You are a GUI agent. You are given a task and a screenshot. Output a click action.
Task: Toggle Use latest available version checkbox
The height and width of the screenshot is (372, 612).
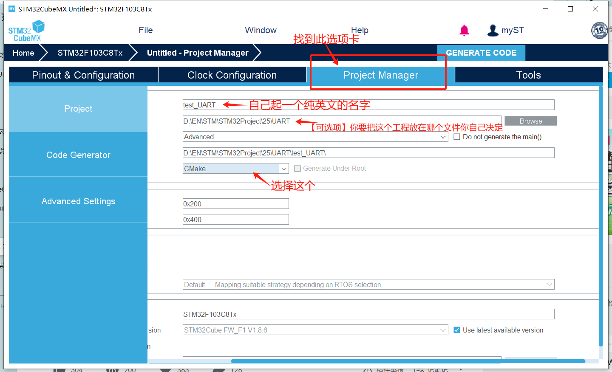tap(457, 330)
